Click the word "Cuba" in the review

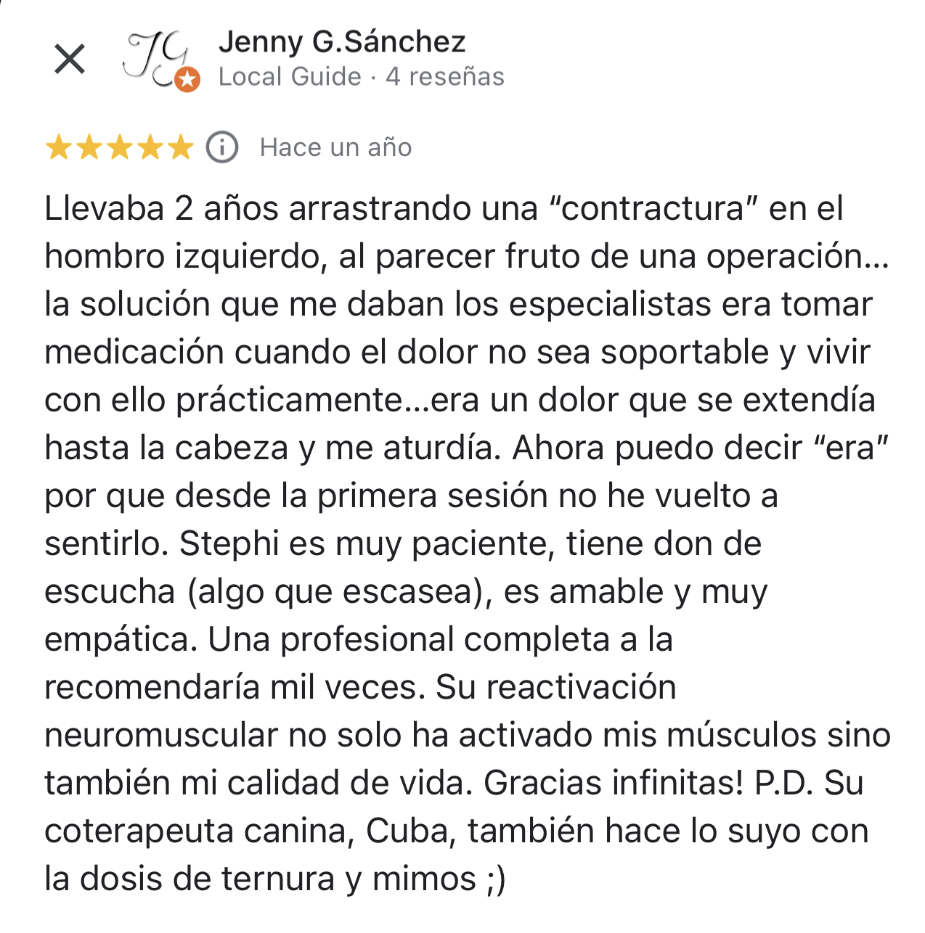point(409,831)
